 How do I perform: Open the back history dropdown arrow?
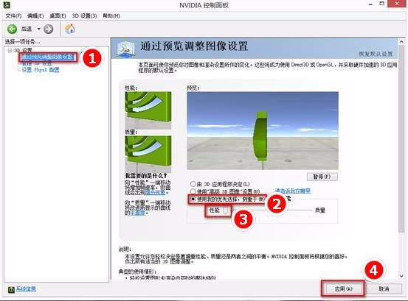[39, 29]
